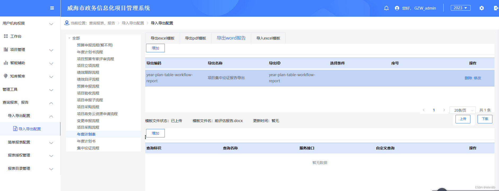499x191 pixels.
Task: Click the 上传 button
Action: coord(463,119)
